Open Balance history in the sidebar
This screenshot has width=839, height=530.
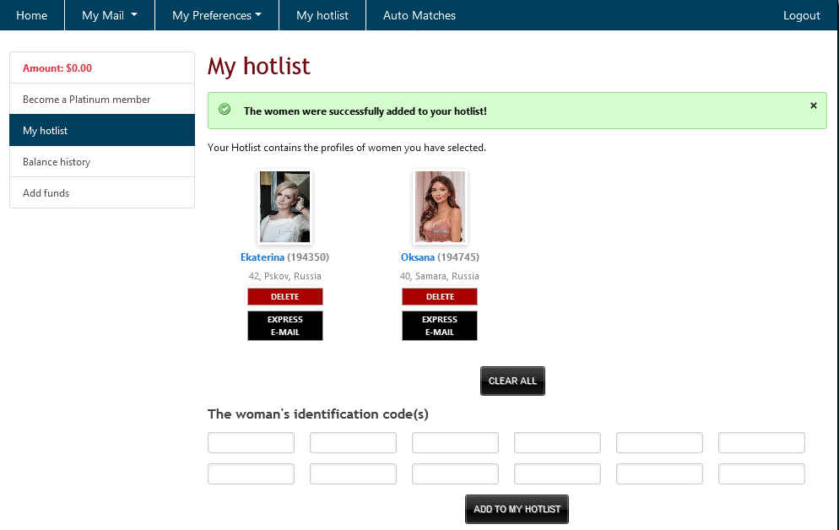(x=102, y=161)
